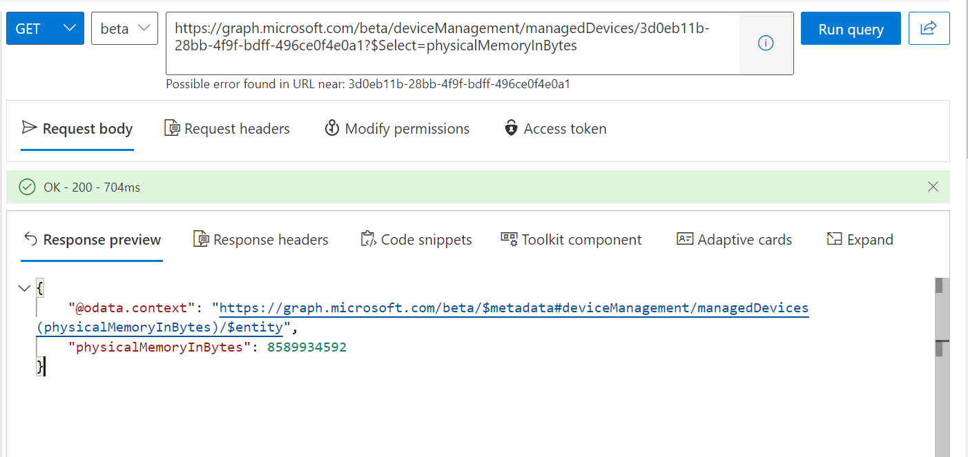Screen dimensions: 968x457
Task: Click the URL info circle icon
Action: pyautogui.click(x=766, y=43)
